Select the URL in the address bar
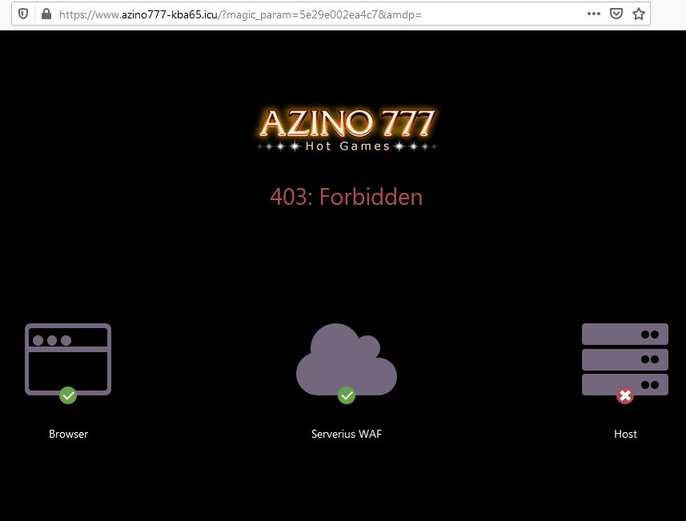686x521 pixels. coord(240,14)
